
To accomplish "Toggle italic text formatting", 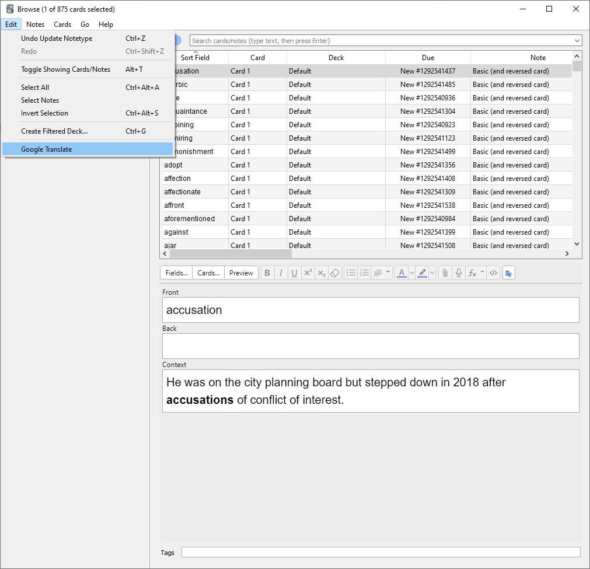I will coord(281,273).
